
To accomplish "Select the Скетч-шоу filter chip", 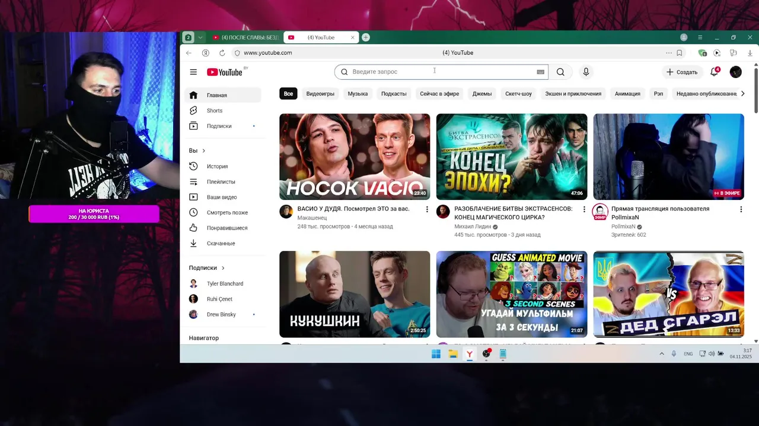I will (518, 93).
